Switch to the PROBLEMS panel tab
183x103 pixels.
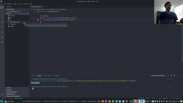56,76
